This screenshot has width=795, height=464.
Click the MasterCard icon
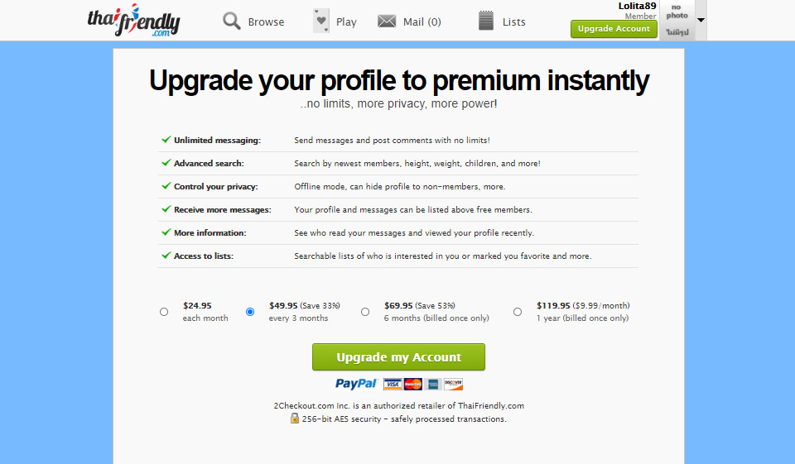[412, 384]
